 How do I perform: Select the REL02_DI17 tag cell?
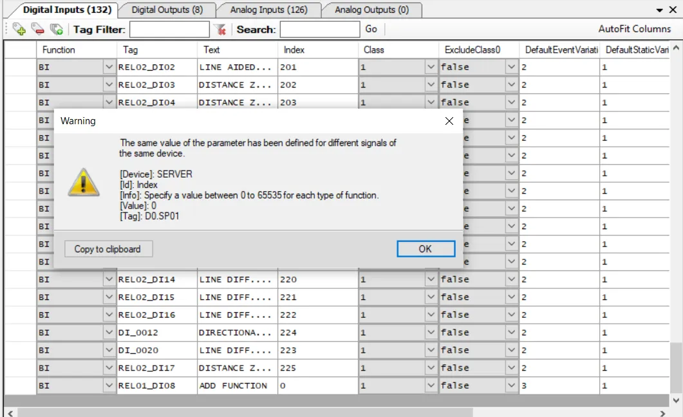[x=157, y=368]
